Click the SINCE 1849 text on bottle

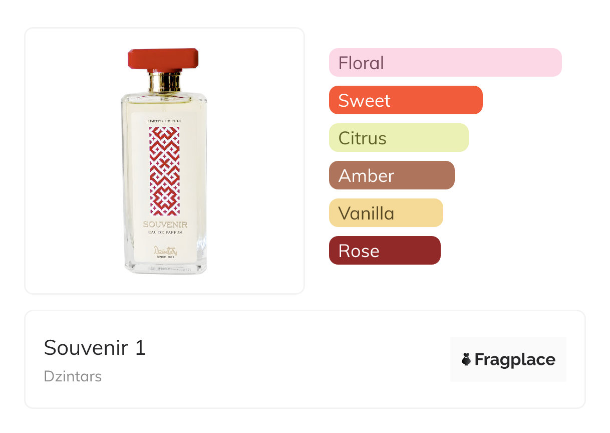point(165,257)
